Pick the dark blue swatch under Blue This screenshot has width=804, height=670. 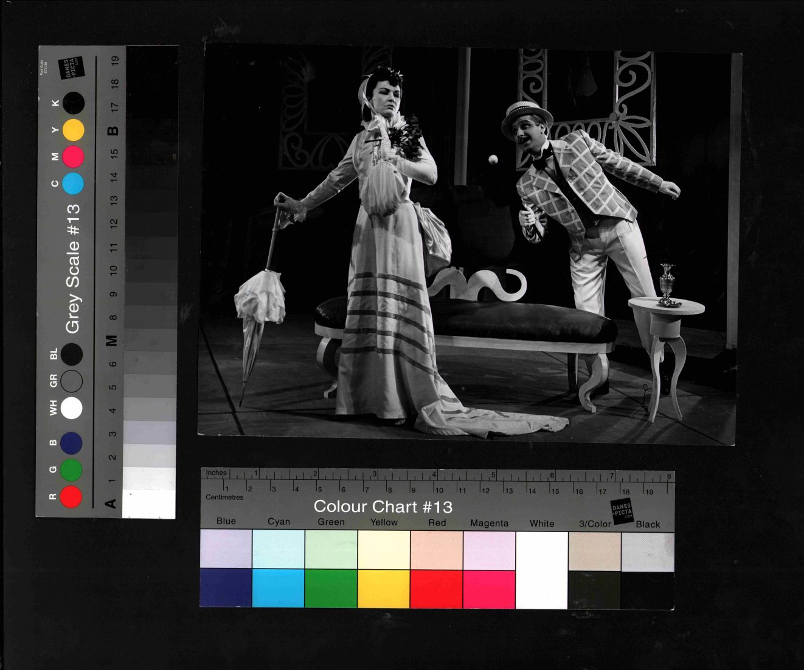[226, 589]
